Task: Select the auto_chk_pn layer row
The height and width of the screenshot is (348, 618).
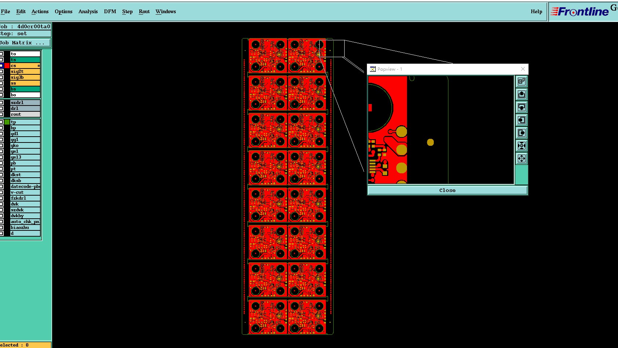Action: pos(25,222)
